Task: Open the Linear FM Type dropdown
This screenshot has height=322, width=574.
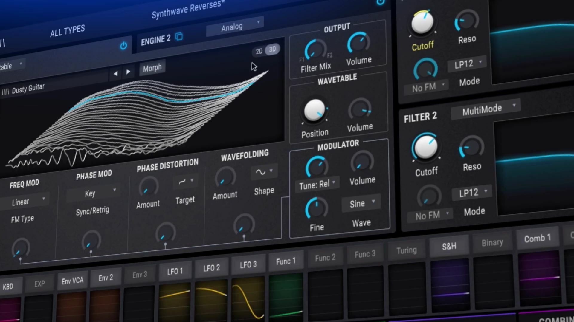Action: pyautogui.click(x=25, y=202)
